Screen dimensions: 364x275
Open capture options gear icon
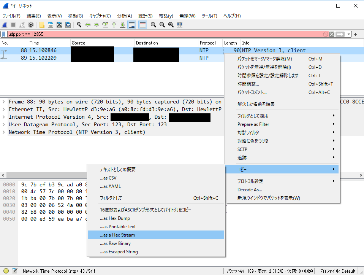[31, 25]
